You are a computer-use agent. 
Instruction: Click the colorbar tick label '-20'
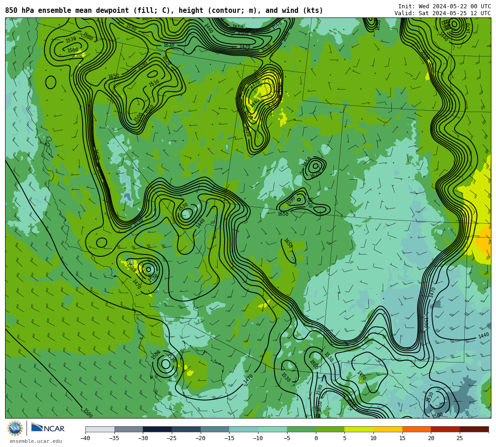tap(201, 438)
